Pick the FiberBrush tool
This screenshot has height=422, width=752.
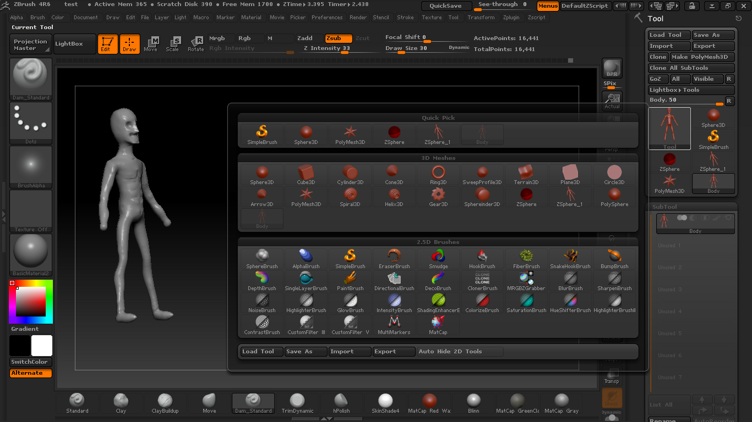pos(526,259)
